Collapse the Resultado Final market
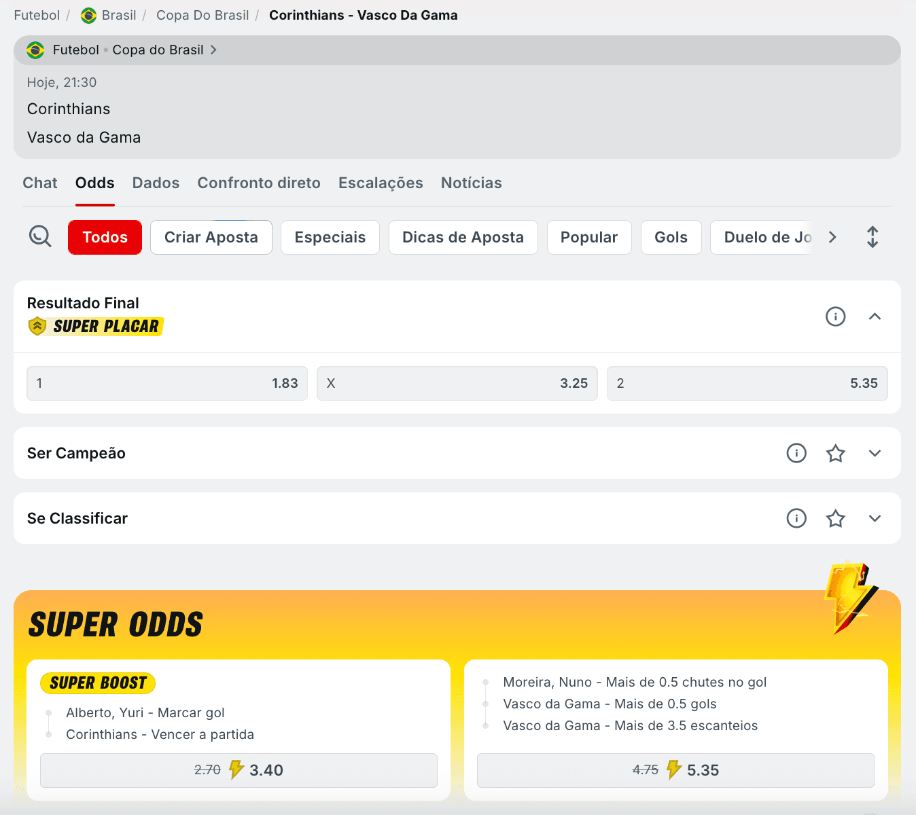 (x=875, y=316)
